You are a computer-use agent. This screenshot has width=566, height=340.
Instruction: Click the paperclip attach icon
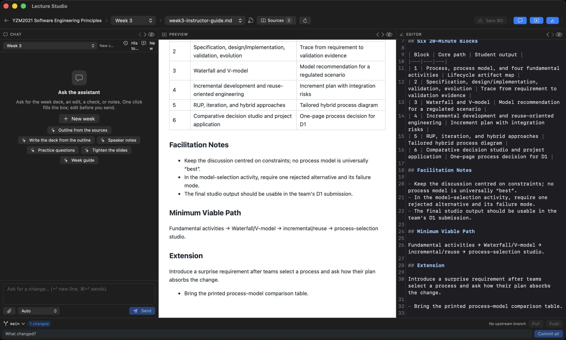click(x=9, y=311)
